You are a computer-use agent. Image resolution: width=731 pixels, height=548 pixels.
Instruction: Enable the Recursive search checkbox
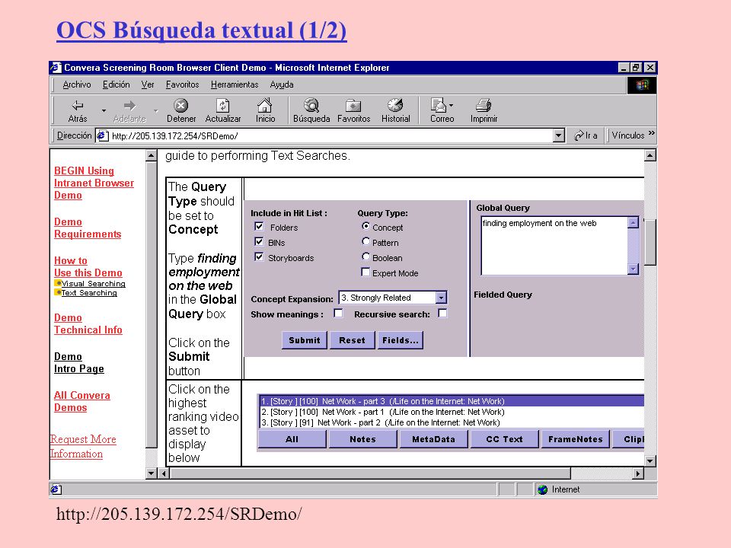[x=442, y=314]
